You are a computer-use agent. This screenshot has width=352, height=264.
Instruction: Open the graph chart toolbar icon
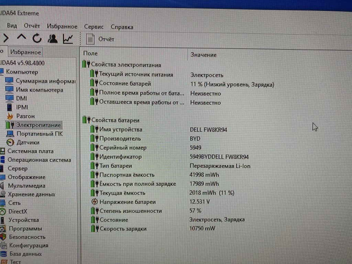coord(68,38)
